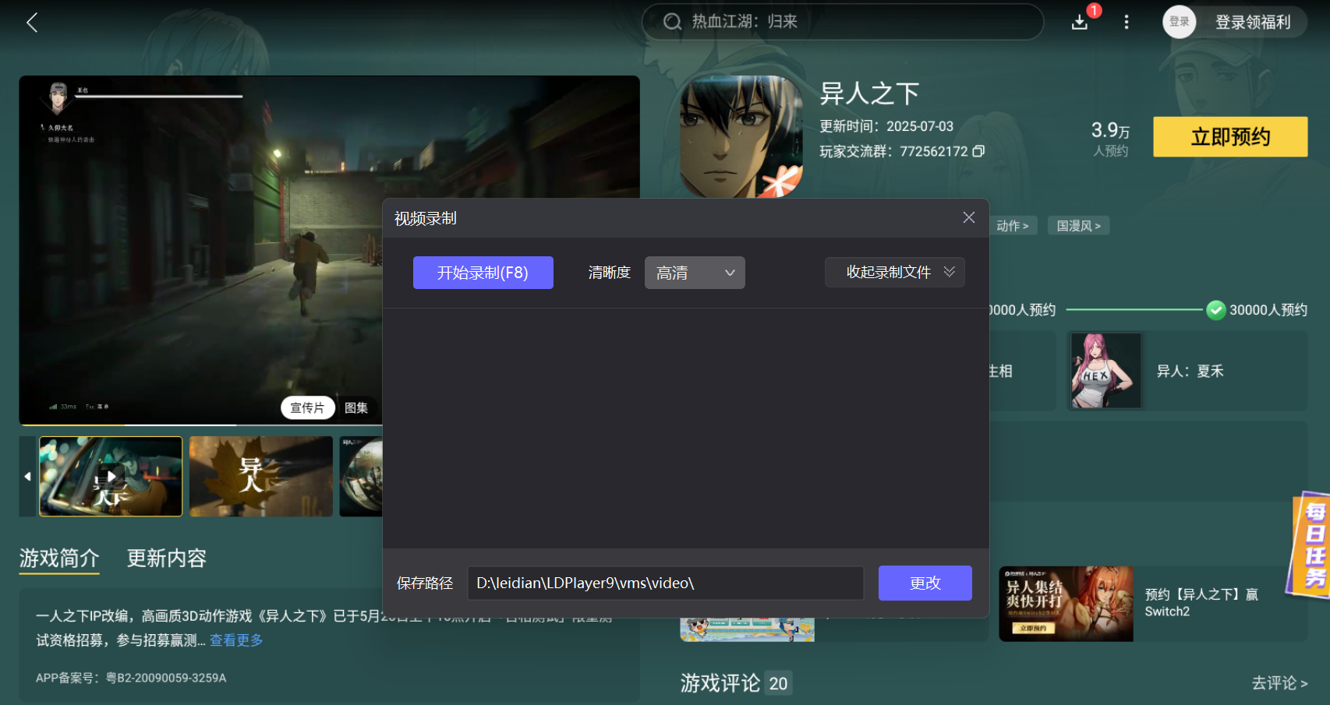This screenshot has height=705, width=1330.
Task: Switch to the 更新内容 tab
Action: click(167, 559)
